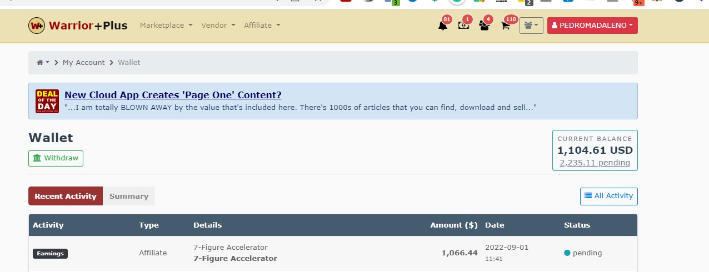Viewport: 709px width, 272px height.
Task: Open the team users dropdown button
Action: click(531, 26)
